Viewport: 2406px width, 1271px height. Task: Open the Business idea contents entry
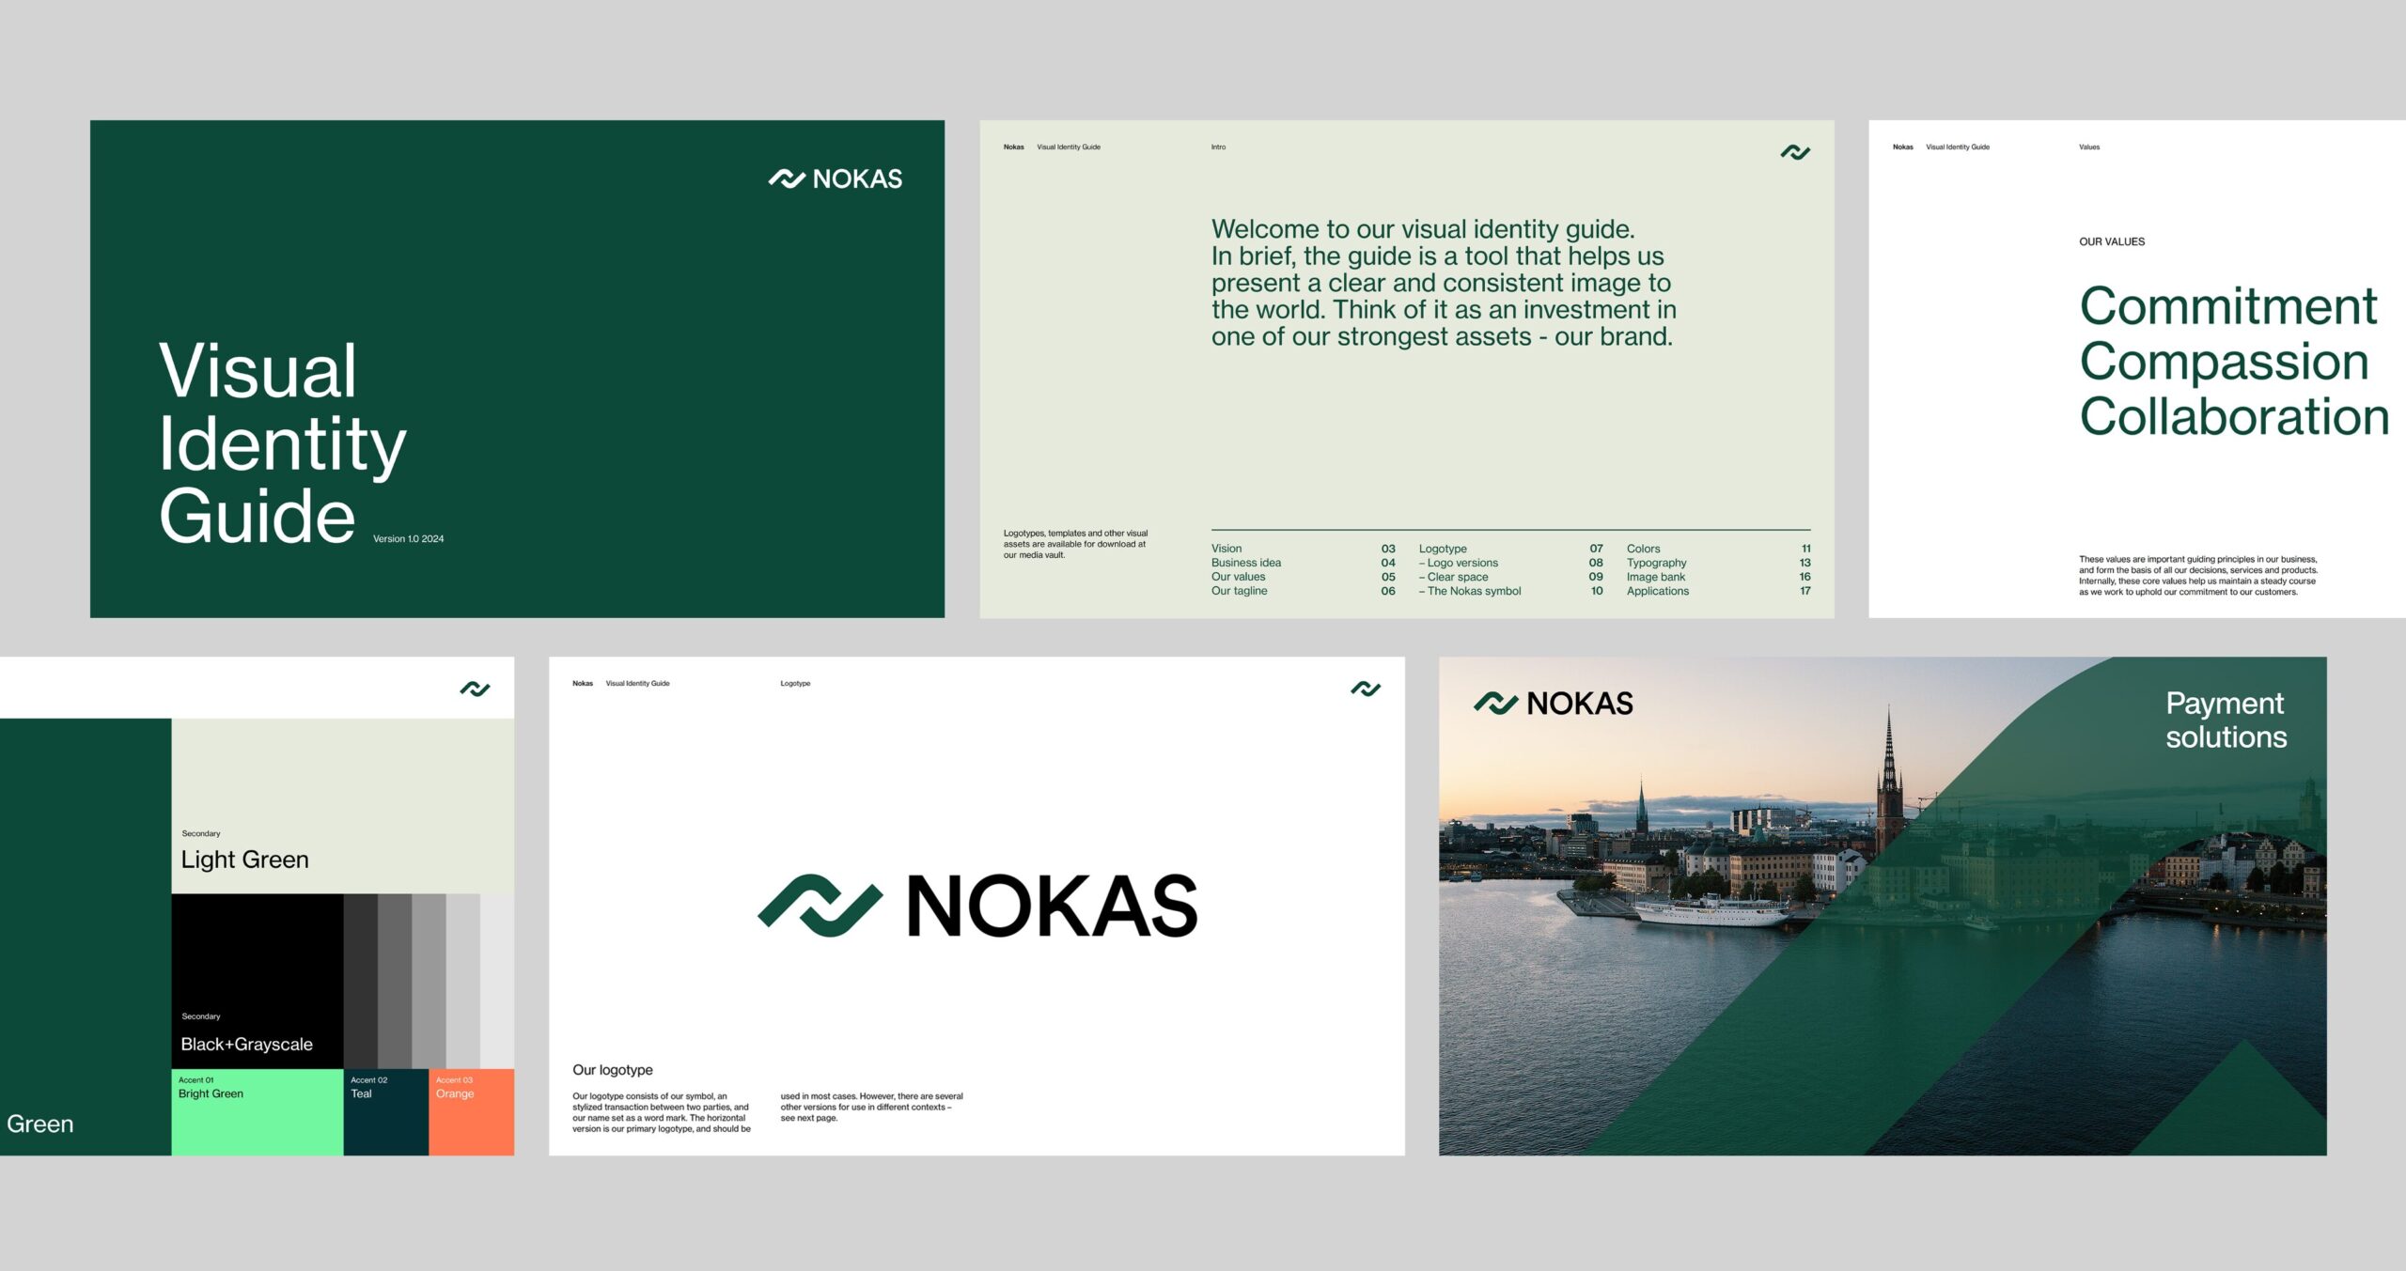[1245, 563]
